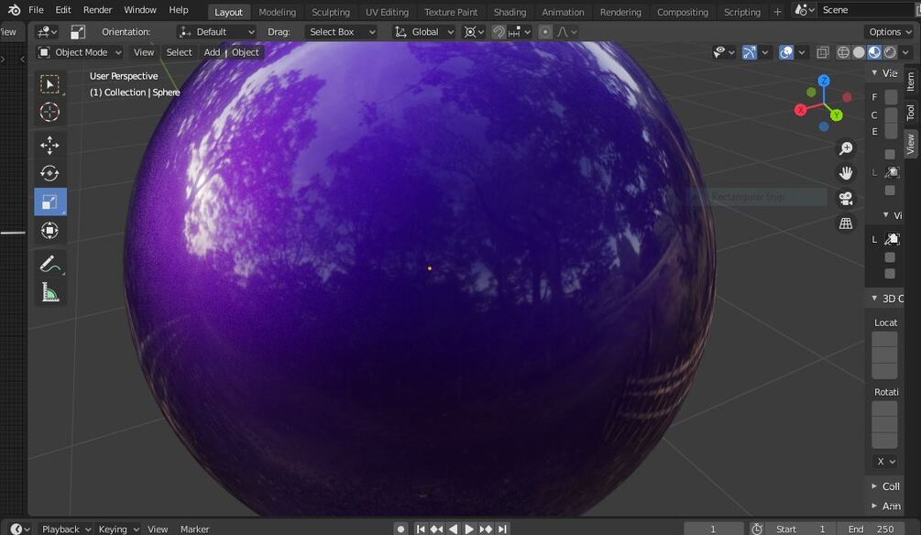The height and width of the screenshot is (535, 921).
Task: Select the 3D Cursor tool
Action: (x=49, y=112)
